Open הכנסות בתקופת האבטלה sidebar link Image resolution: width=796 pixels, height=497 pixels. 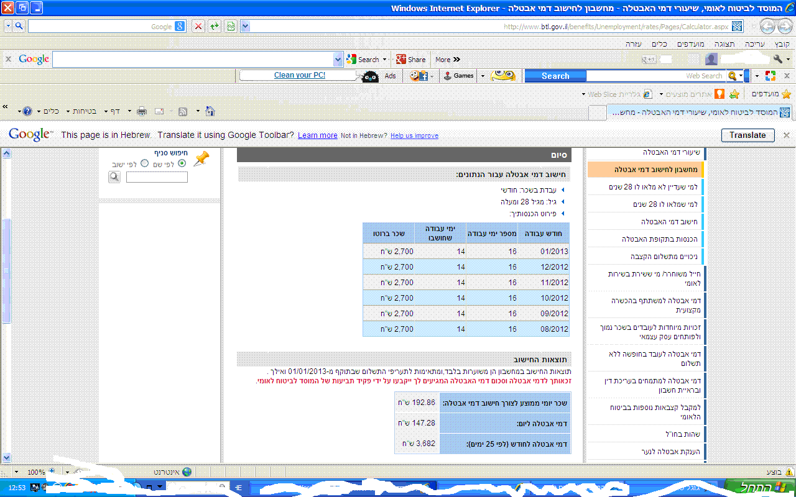tap(660, 239)
